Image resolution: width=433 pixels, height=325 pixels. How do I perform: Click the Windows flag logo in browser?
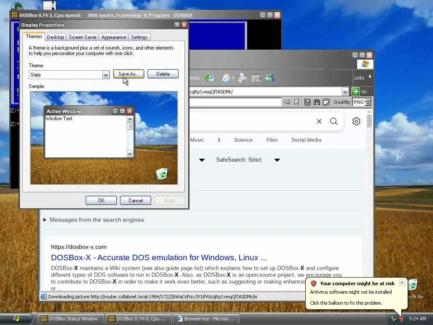click(365, 64)
